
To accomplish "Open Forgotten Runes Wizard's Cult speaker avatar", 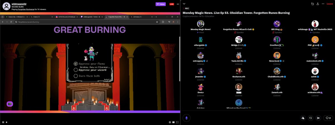I will [x=239, y=24].
